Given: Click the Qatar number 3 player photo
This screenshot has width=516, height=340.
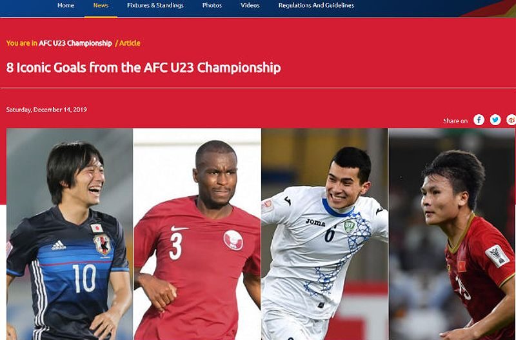Looking at the screenshot, I should point(197,234).
